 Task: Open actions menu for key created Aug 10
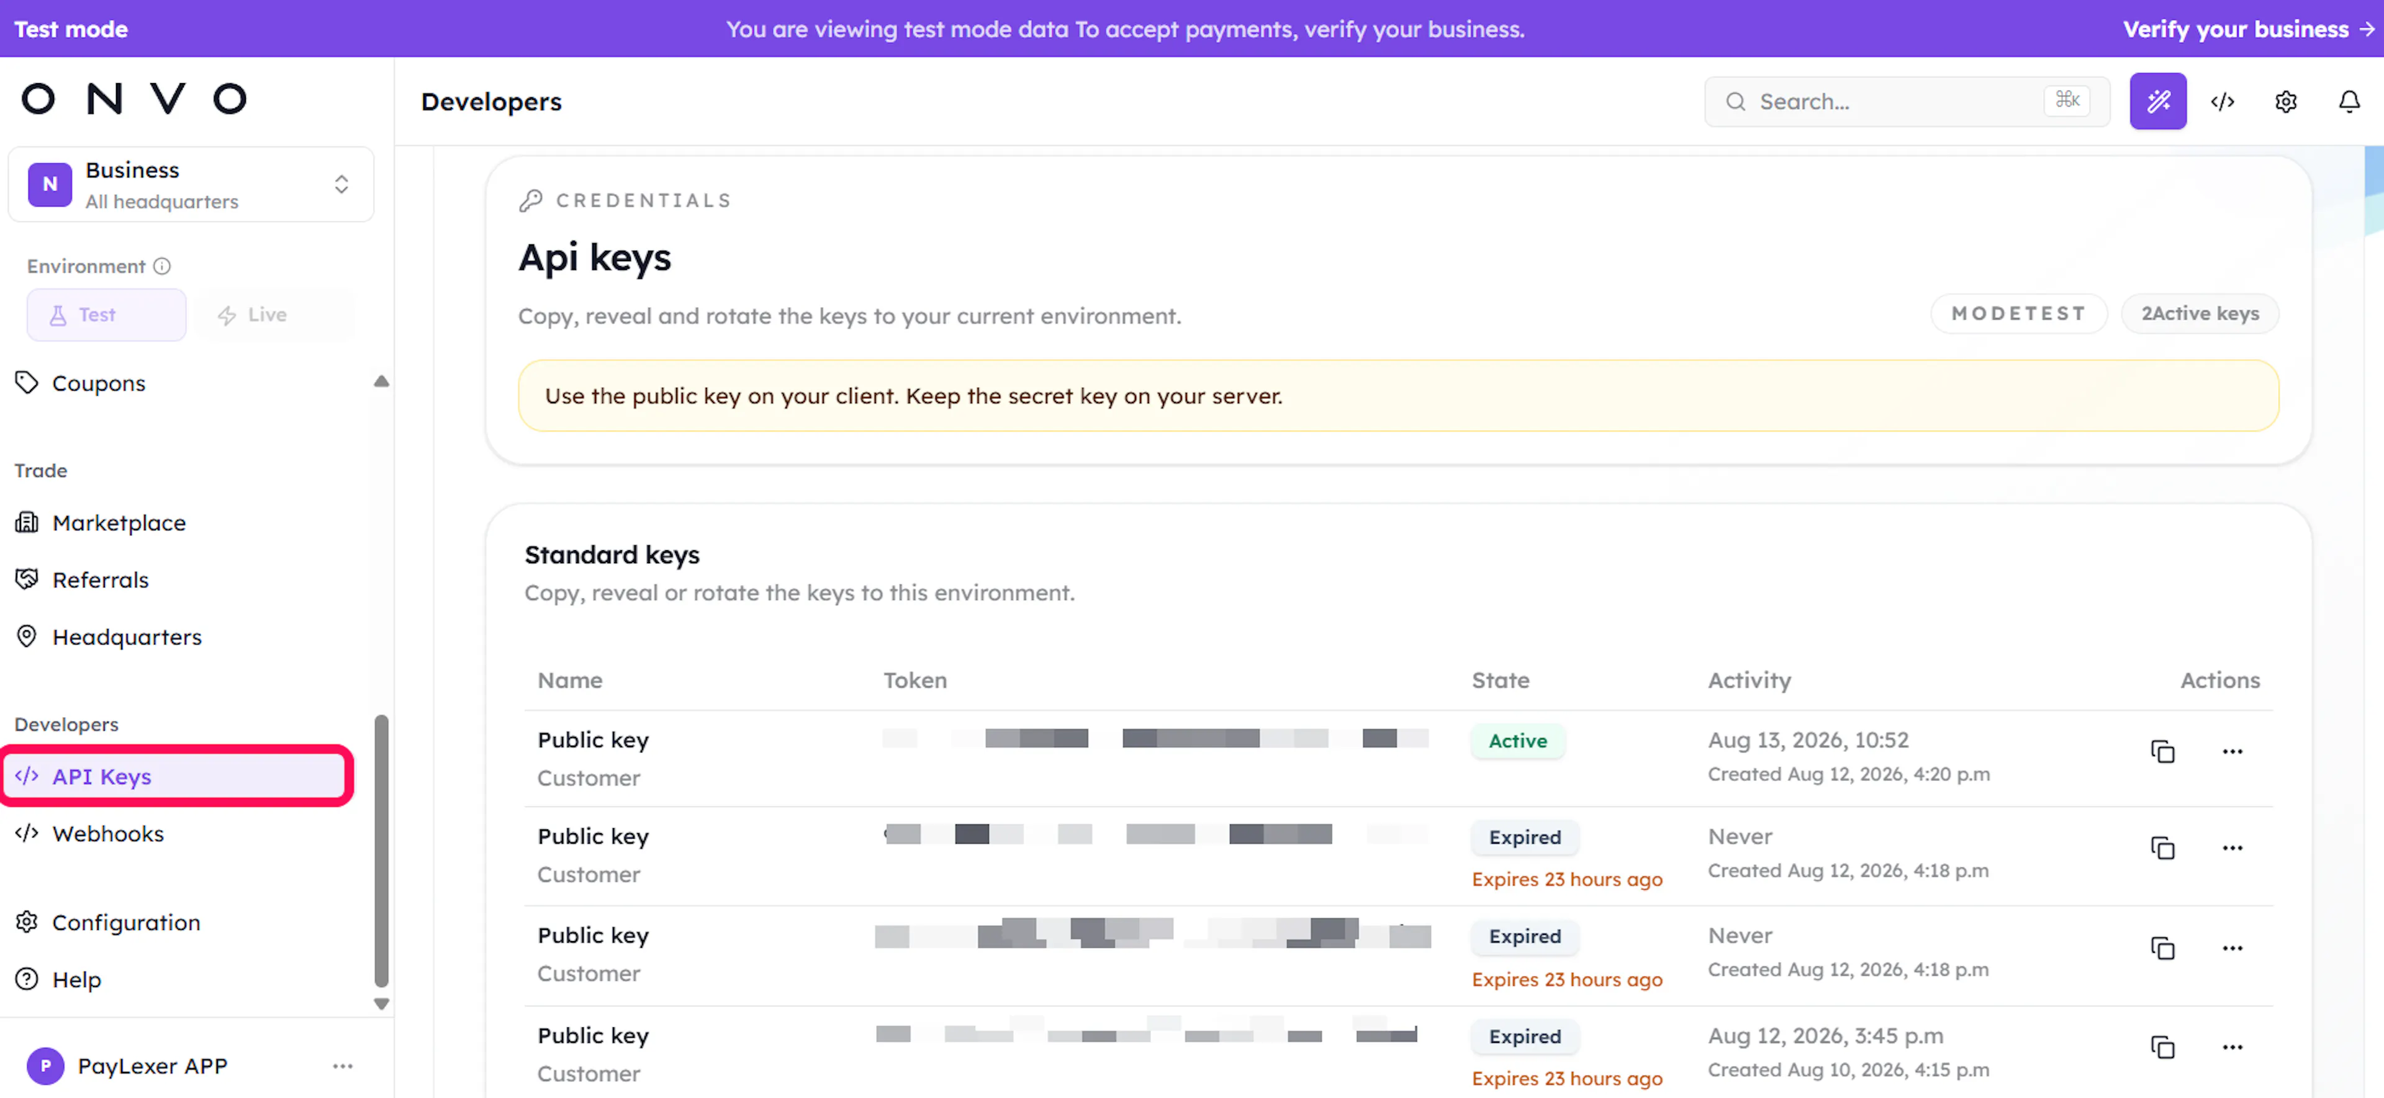coord(2233,1047)
